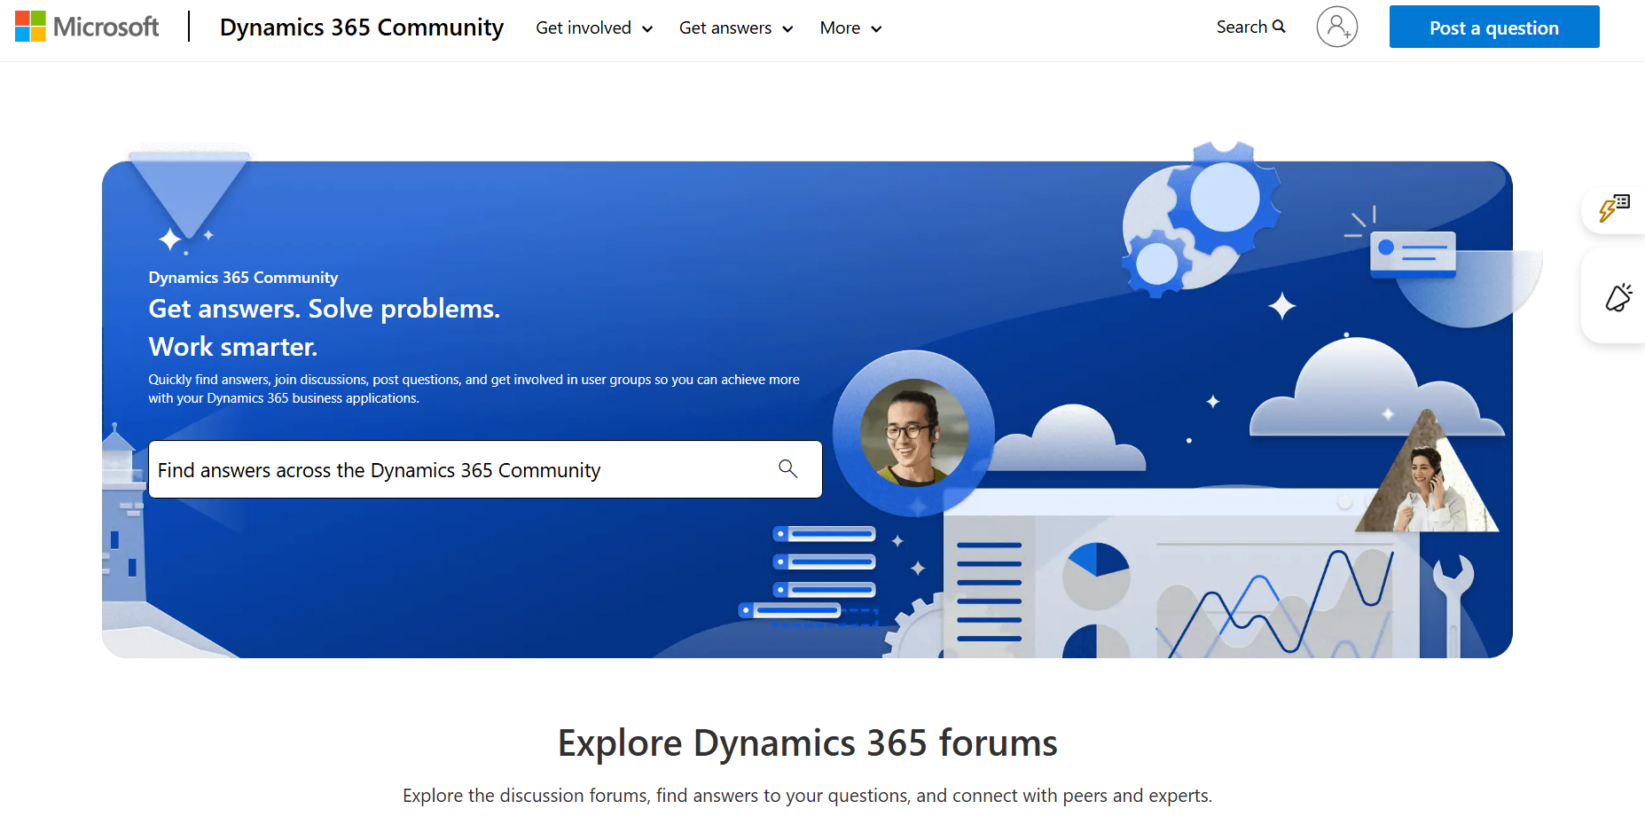The height and width of the screenshot is (817, 1645).
Task: Open the lightning quick-actions side widget
Action: tap(1614, 208)
